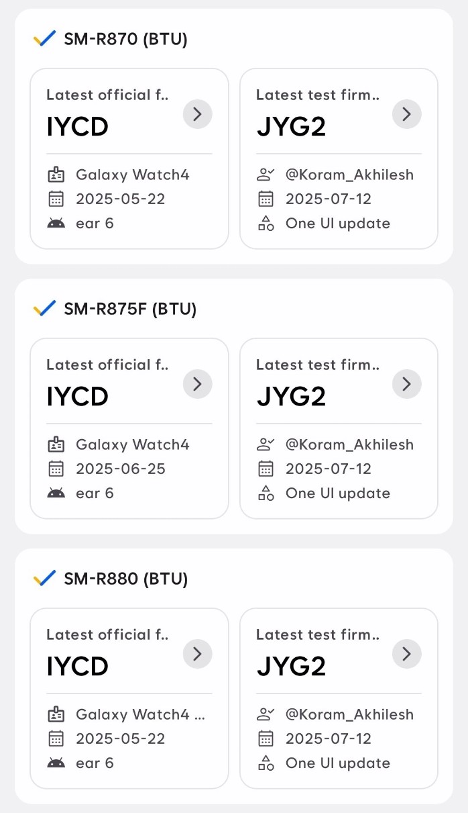The width and height of the screenshot is (468, 813).
Task: Click the checkmark icon beside SM-R870 (BTU)
Action: tap(44, 39)
